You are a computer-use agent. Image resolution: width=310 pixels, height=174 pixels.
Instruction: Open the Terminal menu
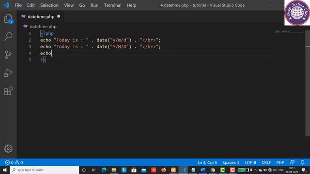point(113,5)
